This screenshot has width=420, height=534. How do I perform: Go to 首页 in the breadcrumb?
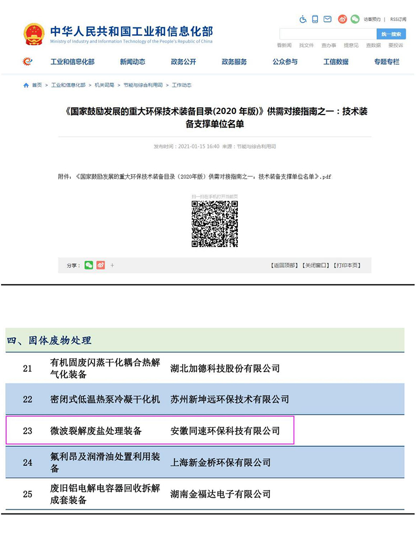tap(37, 85)
